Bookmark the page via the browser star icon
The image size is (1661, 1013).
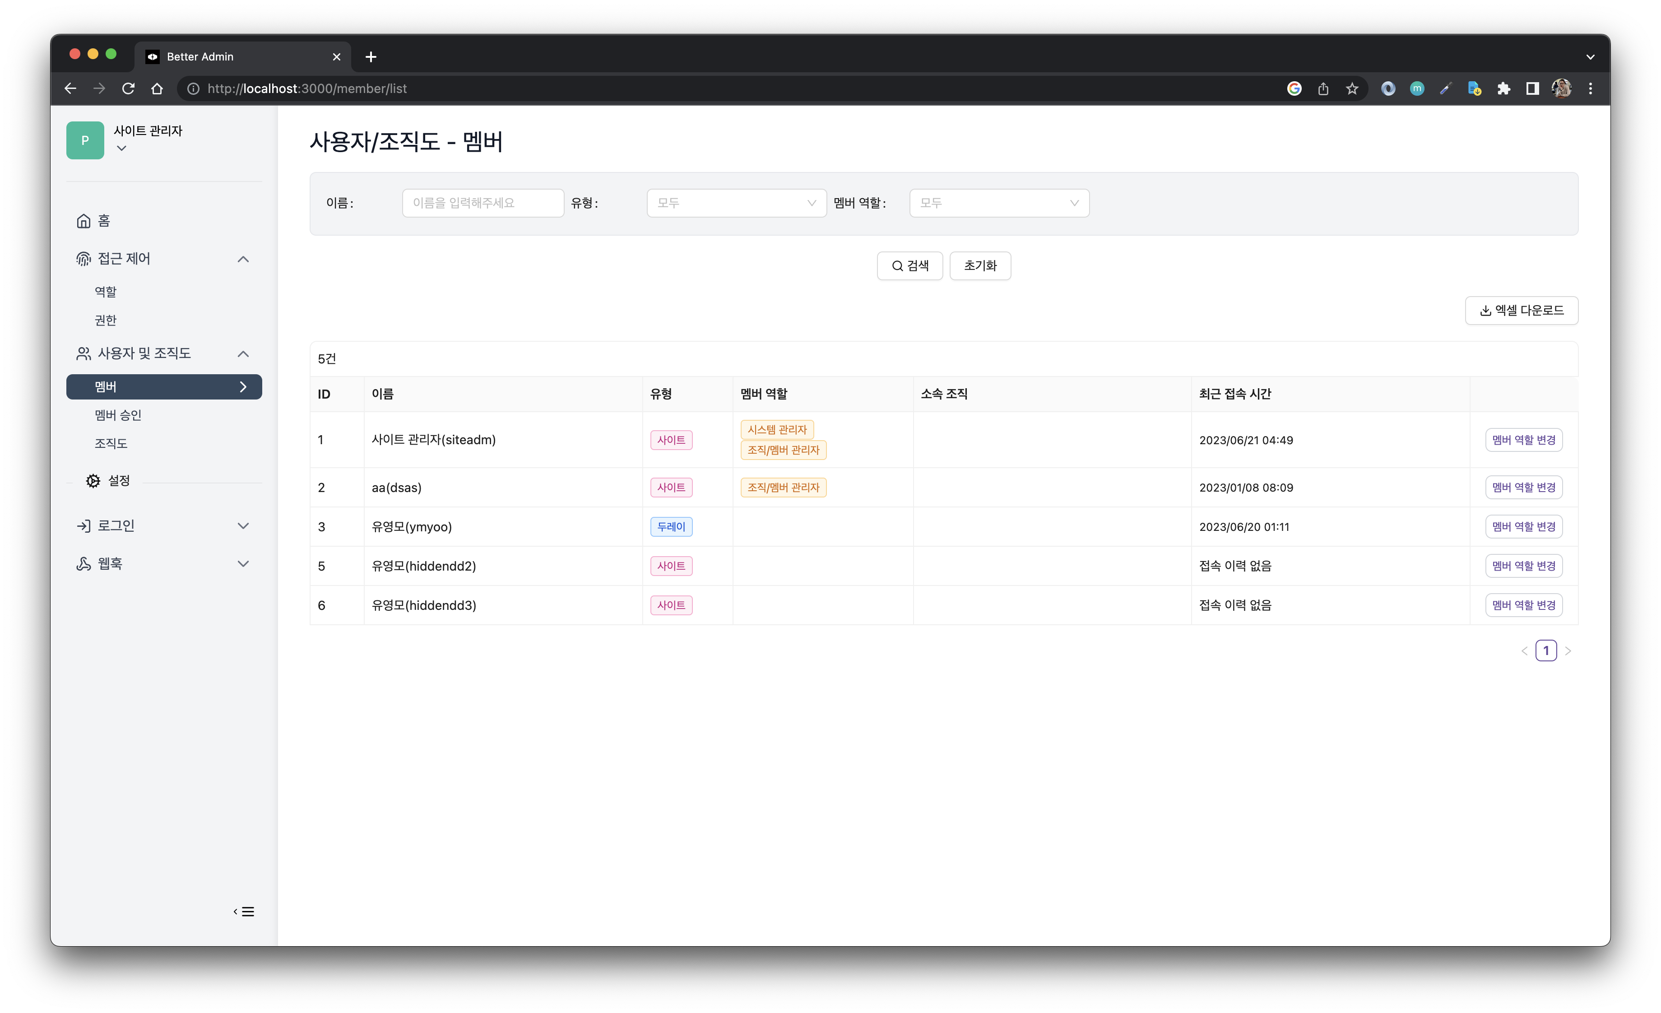1351,88
